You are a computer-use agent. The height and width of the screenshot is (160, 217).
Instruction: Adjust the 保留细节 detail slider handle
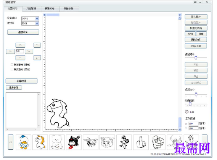pyautogui.click(x=196, y=58)
